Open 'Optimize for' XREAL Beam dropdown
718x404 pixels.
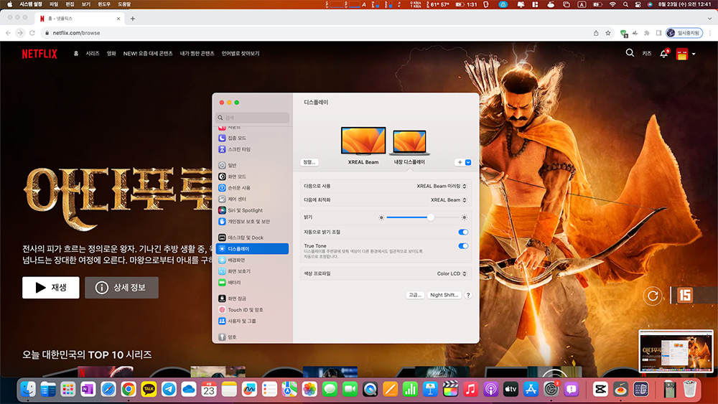pos(448,200)
